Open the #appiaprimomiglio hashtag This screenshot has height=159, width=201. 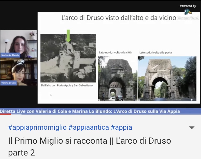coord(37,127)
